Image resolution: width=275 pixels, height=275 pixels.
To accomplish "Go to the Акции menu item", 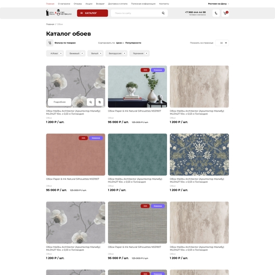I will point(89,4).
